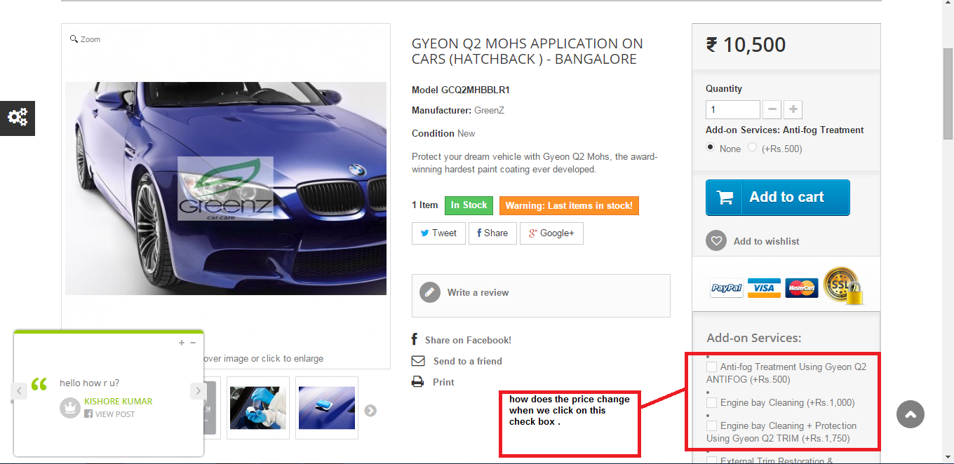Image resolution: width=954 pixels, height=464 pixels.
Task: Click the thumbnail carousel next arrow
Action: (x=370, y=411)
